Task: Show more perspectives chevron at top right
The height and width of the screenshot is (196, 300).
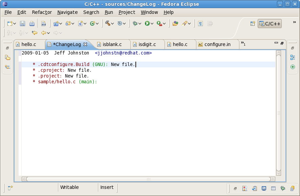Action: (x=295, y=22)
